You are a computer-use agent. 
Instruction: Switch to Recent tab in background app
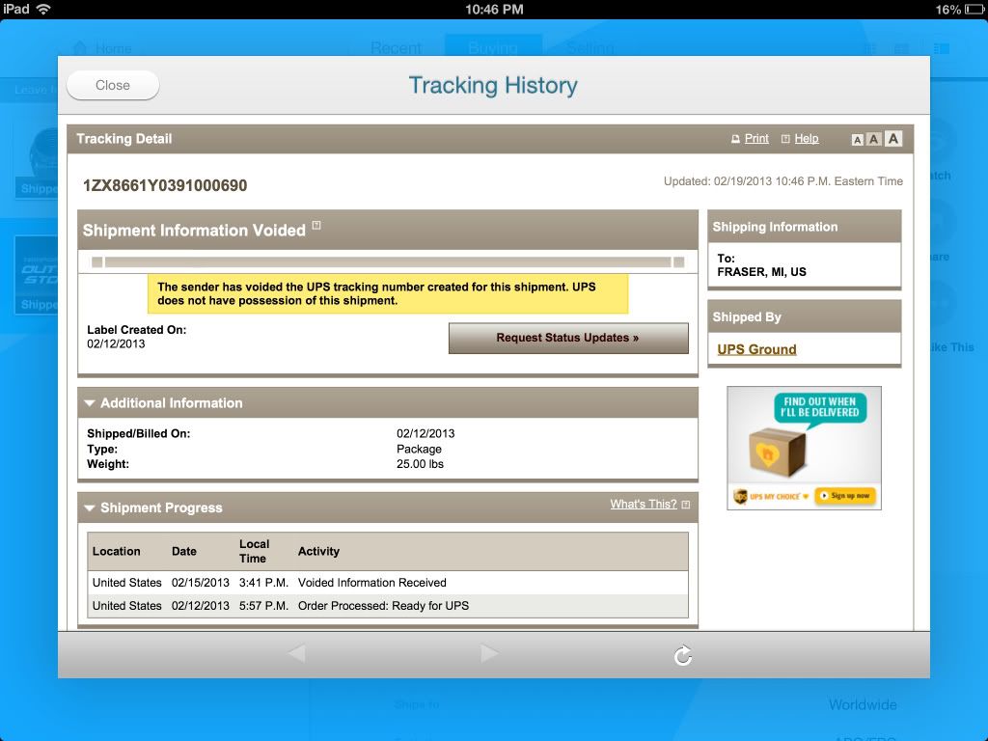point(396,48)
